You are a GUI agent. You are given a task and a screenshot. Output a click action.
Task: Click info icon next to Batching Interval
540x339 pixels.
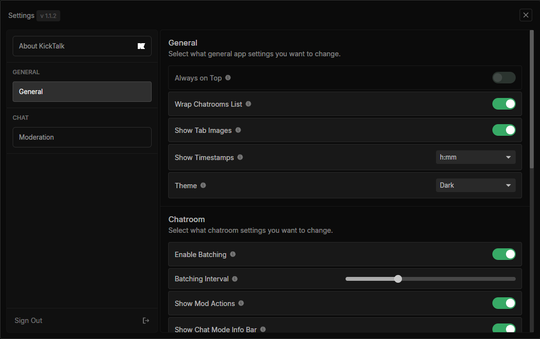(235, 278)
